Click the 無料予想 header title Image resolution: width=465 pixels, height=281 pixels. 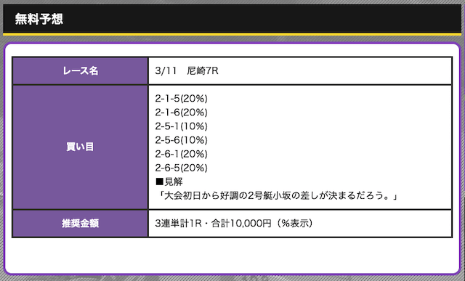(39, 20)
